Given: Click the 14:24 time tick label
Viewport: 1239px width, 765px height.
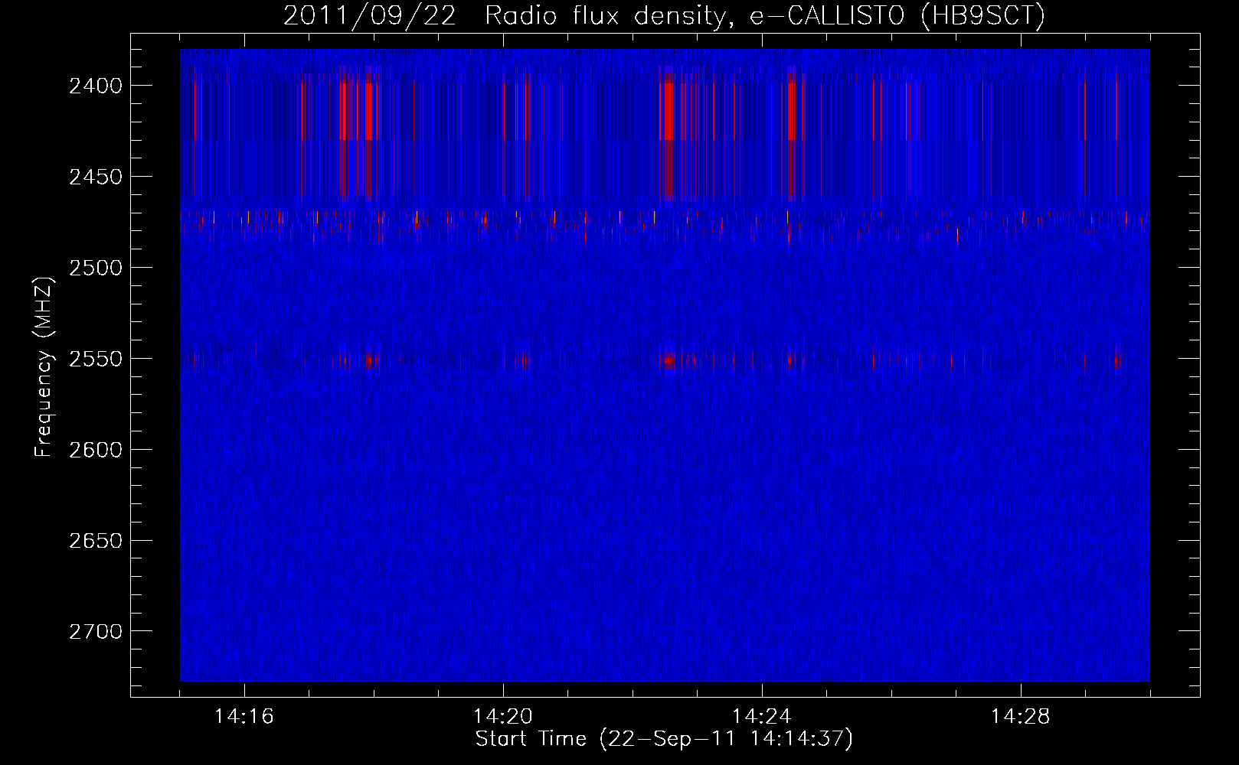Looking at the screenshot, I should tap(762, 717).
